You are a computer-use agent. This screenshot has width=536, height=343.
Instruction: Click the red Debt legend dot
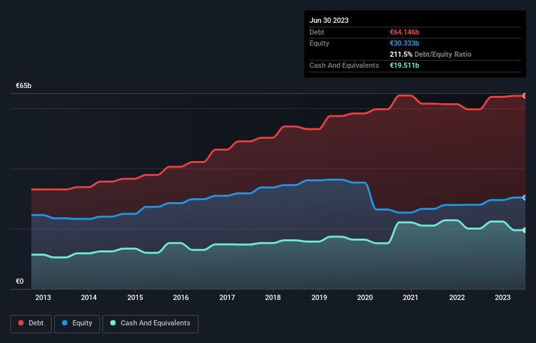(x=21, y=323)
